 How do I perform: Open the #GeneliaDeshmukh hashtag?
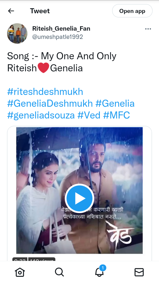pos(50,103)
